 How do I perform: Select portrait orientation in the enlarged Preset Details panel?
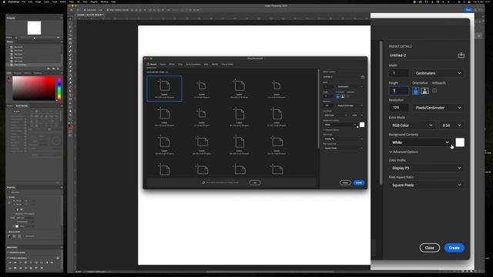click(x=416, y=91)
